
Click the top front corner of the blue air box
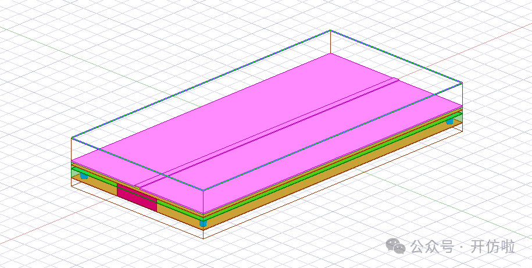click(204, 191)
